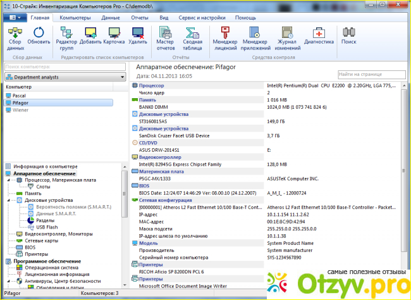Click the Удалить computer icon

[138, 37]
